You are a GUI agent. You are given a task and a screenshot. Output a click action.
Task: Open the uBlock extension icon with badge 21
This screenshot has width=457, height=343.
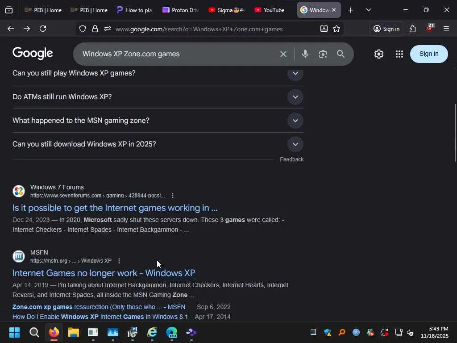tap(430, 28)
